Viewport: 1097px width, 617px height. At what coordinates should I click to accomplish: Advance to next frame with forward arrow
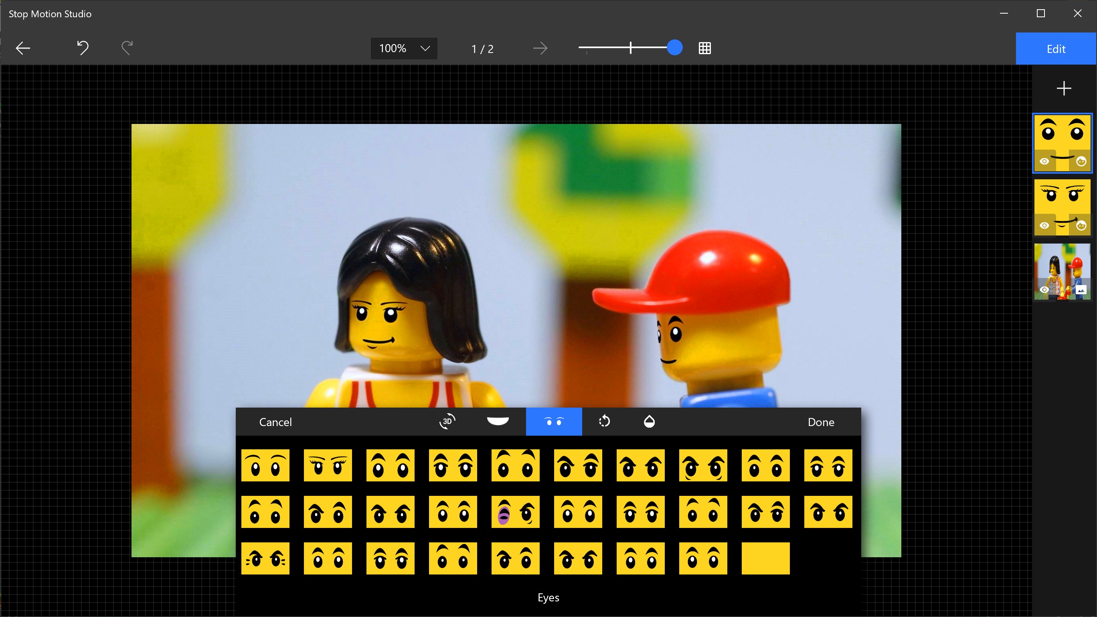tap(540, 48)
